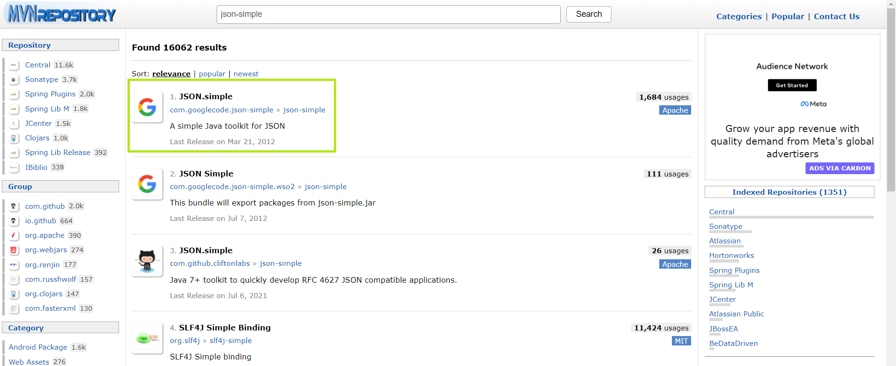Open Atlassian Public in the Indexed Repositories list
This screenshot has height=366, width=896.
(x=737, y=314)
